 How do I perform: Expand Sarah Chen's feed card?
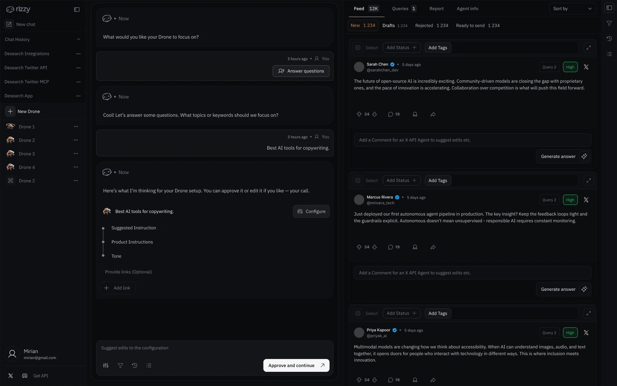(588, 48)
